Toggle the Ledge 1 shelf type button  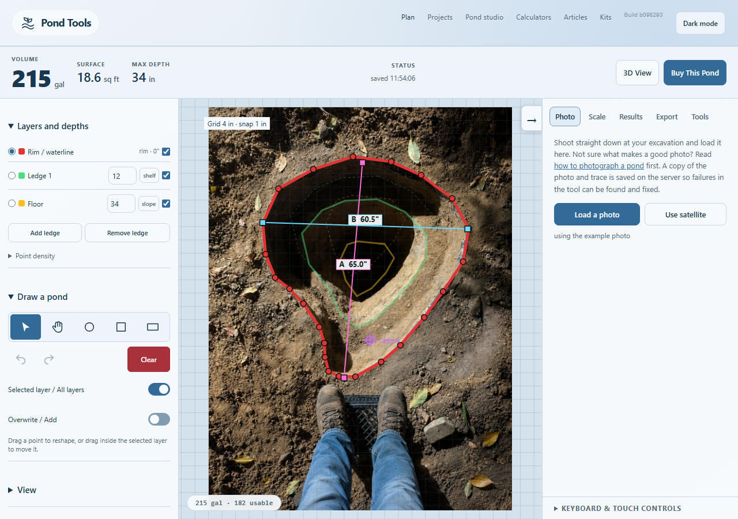(149, 176)
